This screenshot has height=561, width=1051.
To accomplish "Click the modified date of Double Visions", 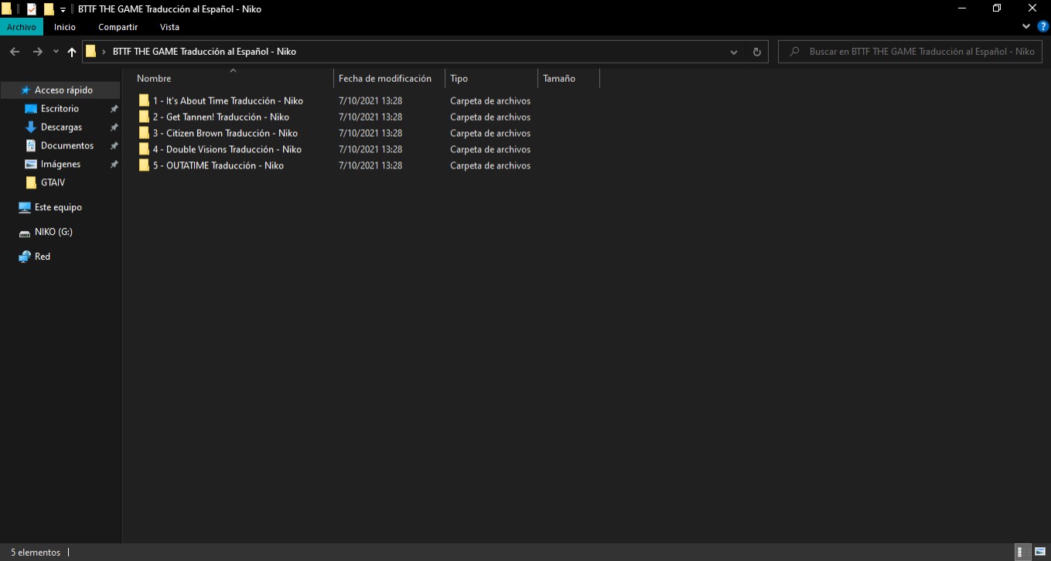I will (370, 150).
